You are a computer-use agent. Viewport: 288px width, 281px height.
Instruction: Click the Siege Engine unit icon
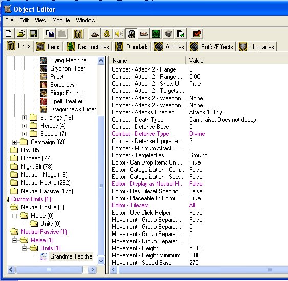coord(43,93)
